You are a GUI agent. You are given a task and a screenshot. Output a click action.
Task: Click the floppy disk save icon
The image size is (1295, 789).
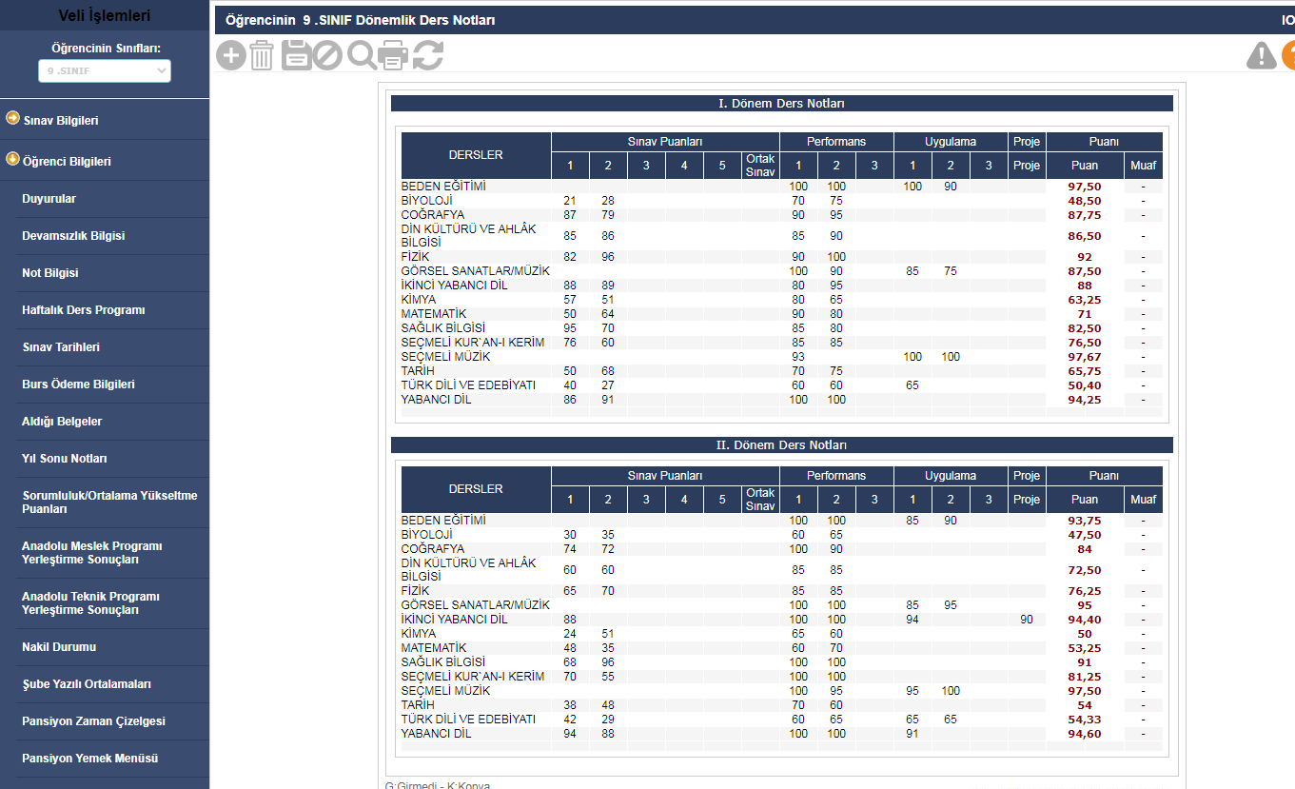[296, 55]
